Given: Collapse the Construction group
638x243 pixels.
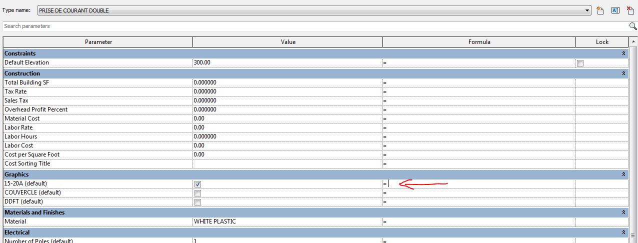Looking at the screenshot, I should 623,73.
